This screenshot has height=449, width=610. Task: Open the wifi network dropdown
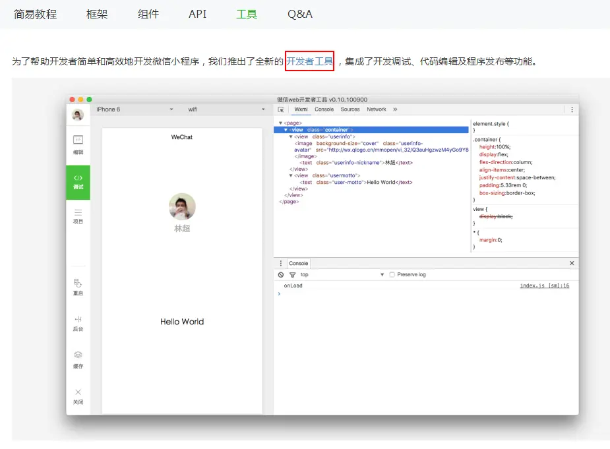point(226,109)
